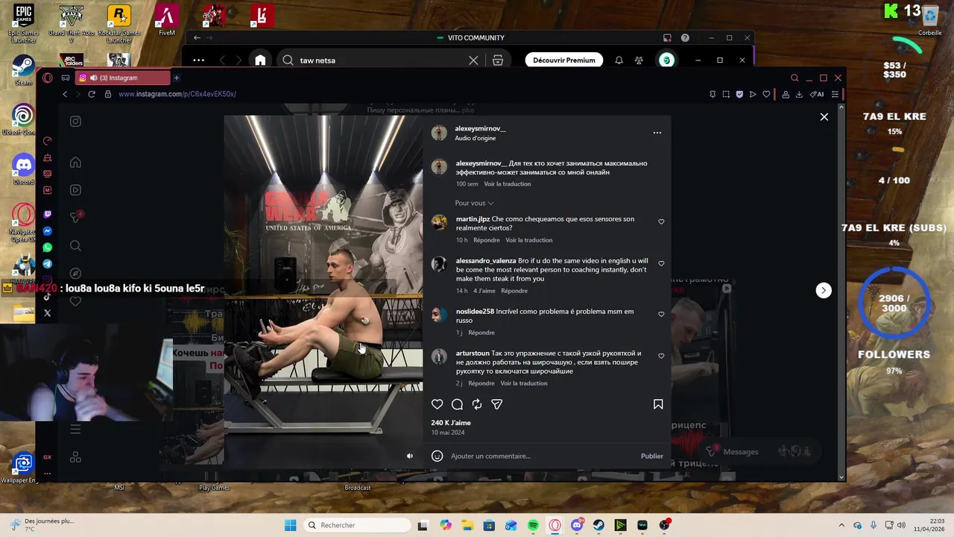Add page to bookmarks with heart in toolbar
The image size is (954, 537).
766,94
